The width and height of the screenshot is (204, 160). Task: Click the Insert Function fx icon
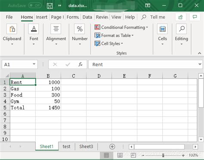(80, 64)
